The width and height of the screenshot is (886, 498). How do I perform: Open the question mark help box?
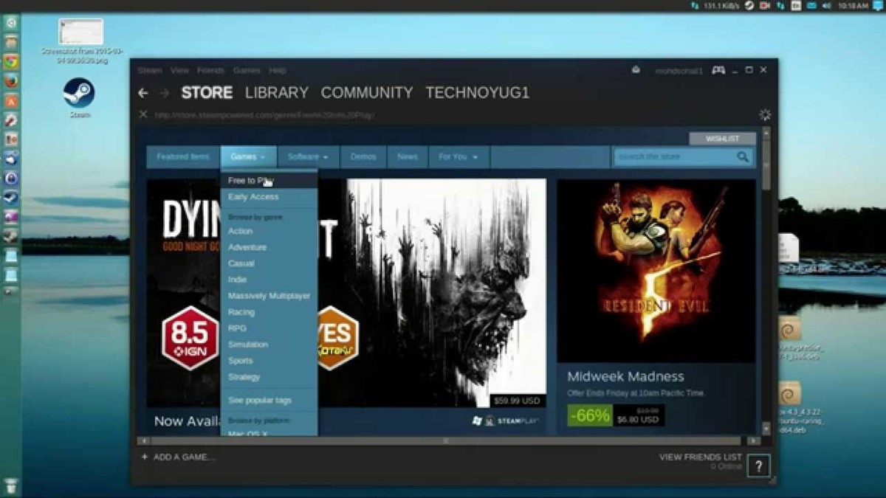[758, 466]
